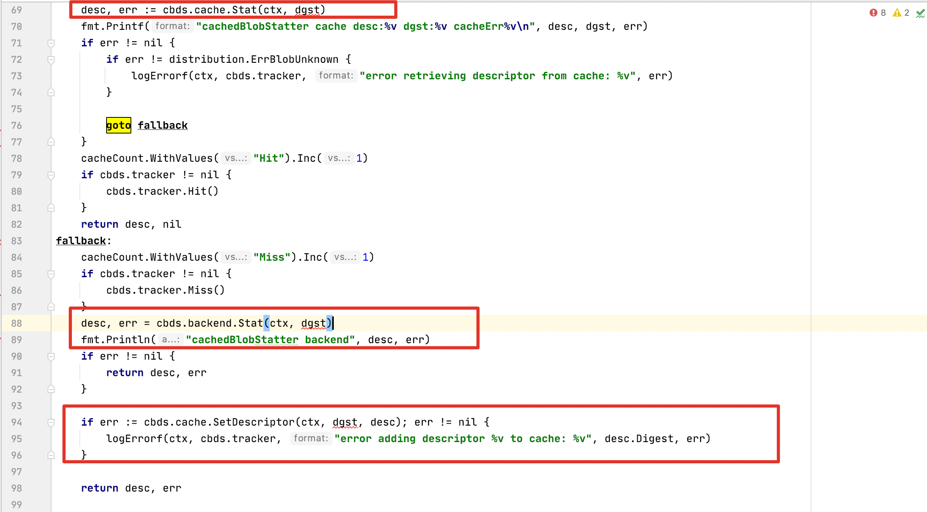Click the highlighted goto keyword
This screenshot has height=512, width=927.
coord(119,125)
